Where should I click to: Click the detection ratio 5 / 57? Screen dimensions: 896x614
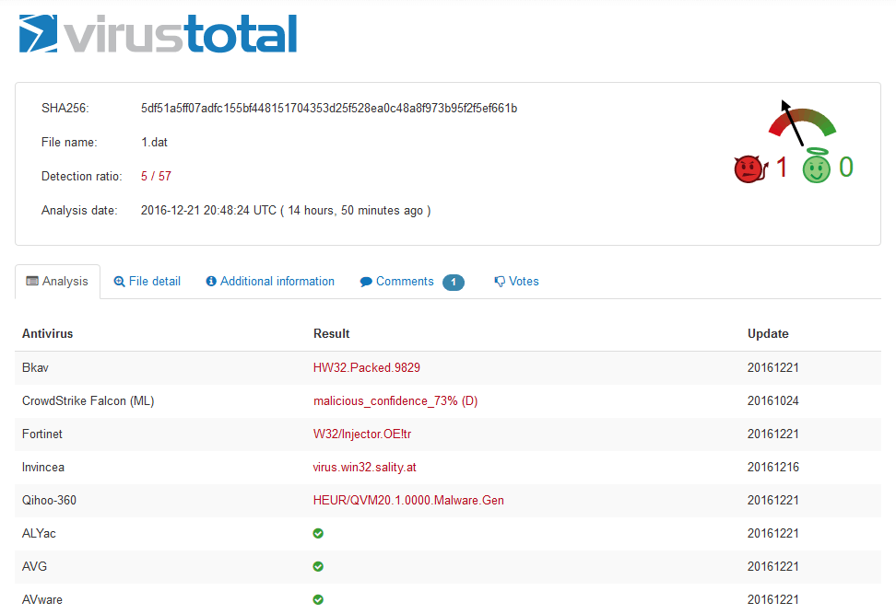[x=156, y=177]
